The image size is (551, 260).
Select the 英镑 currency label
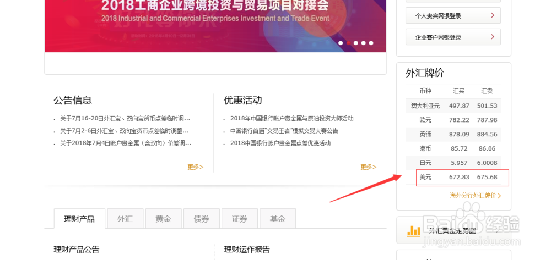tap(425, 134)
